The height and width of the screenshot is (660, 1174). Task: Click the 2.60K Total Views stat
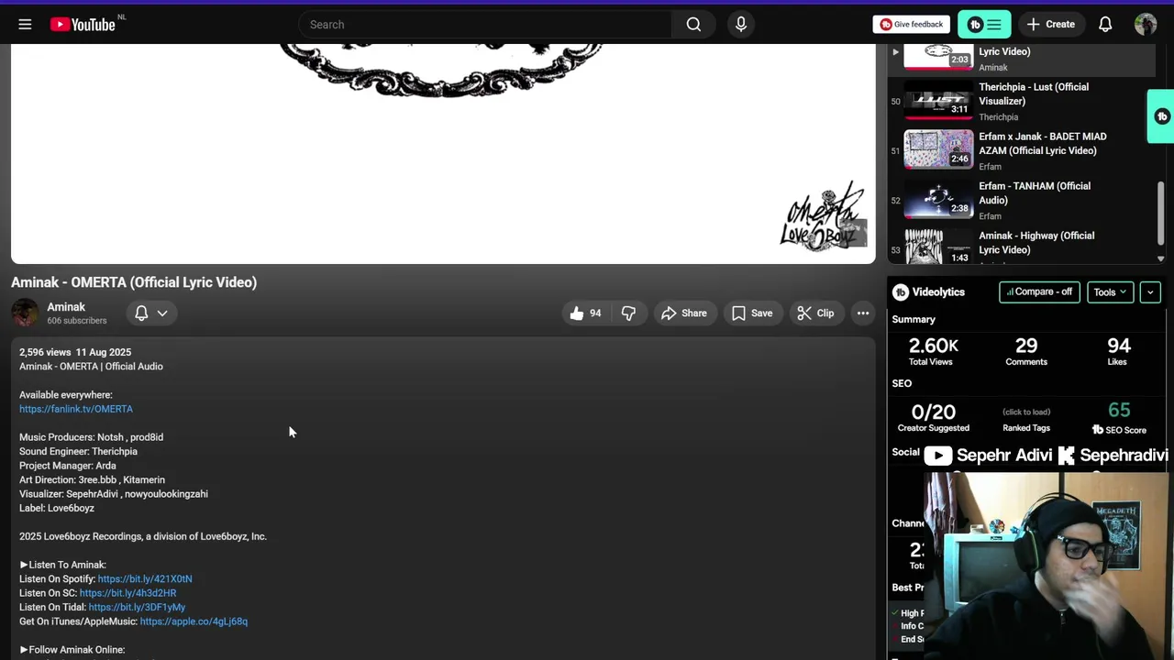point(933,346)
